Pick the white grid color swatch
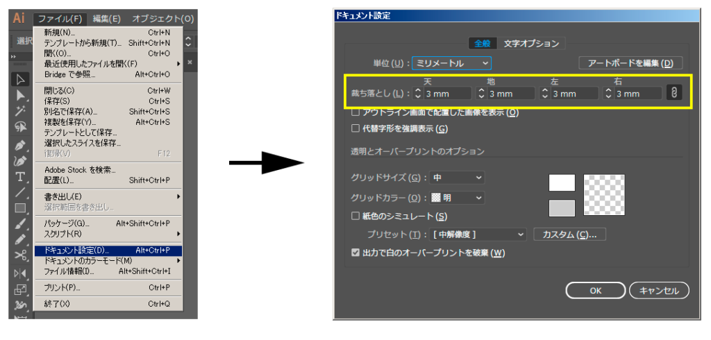 click(562, 182)
